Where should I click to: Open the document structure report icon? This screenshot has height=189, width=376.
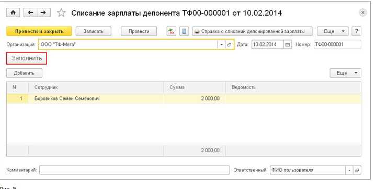184,31
